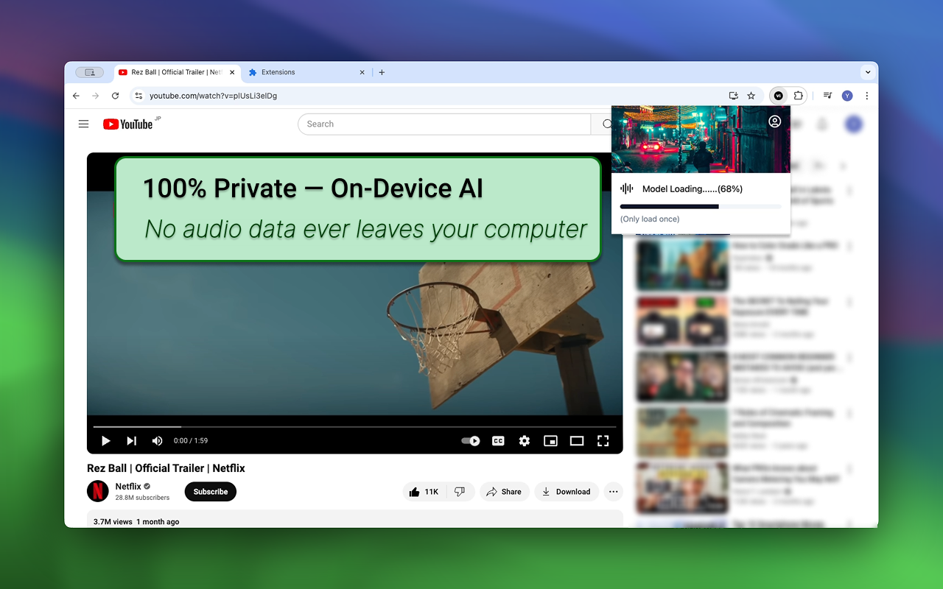Click the address bar URL youtube.com/watch
This screenshot has width=943, height=589.
213,96
